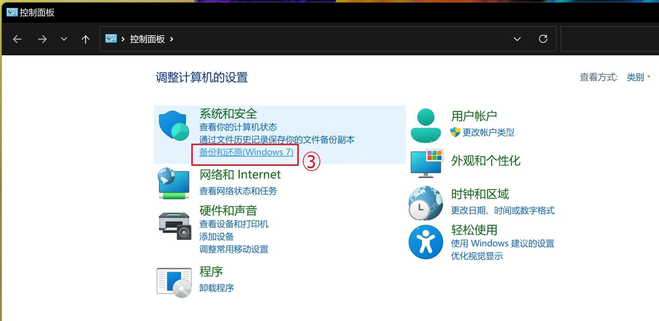The image size is (659, 321).
Task: Expand the address bar history dropdown
Action: (517, 39)
